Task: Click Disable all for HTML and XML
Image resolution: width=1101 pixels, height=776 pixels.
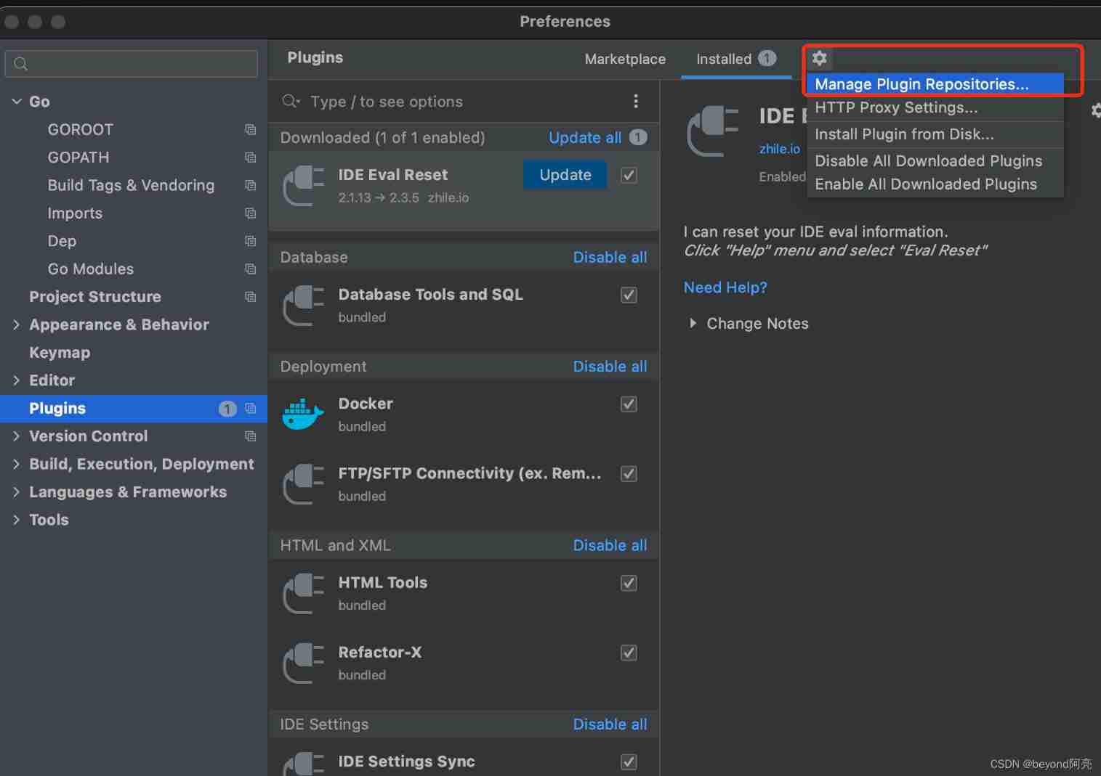Action: [610, 545]
